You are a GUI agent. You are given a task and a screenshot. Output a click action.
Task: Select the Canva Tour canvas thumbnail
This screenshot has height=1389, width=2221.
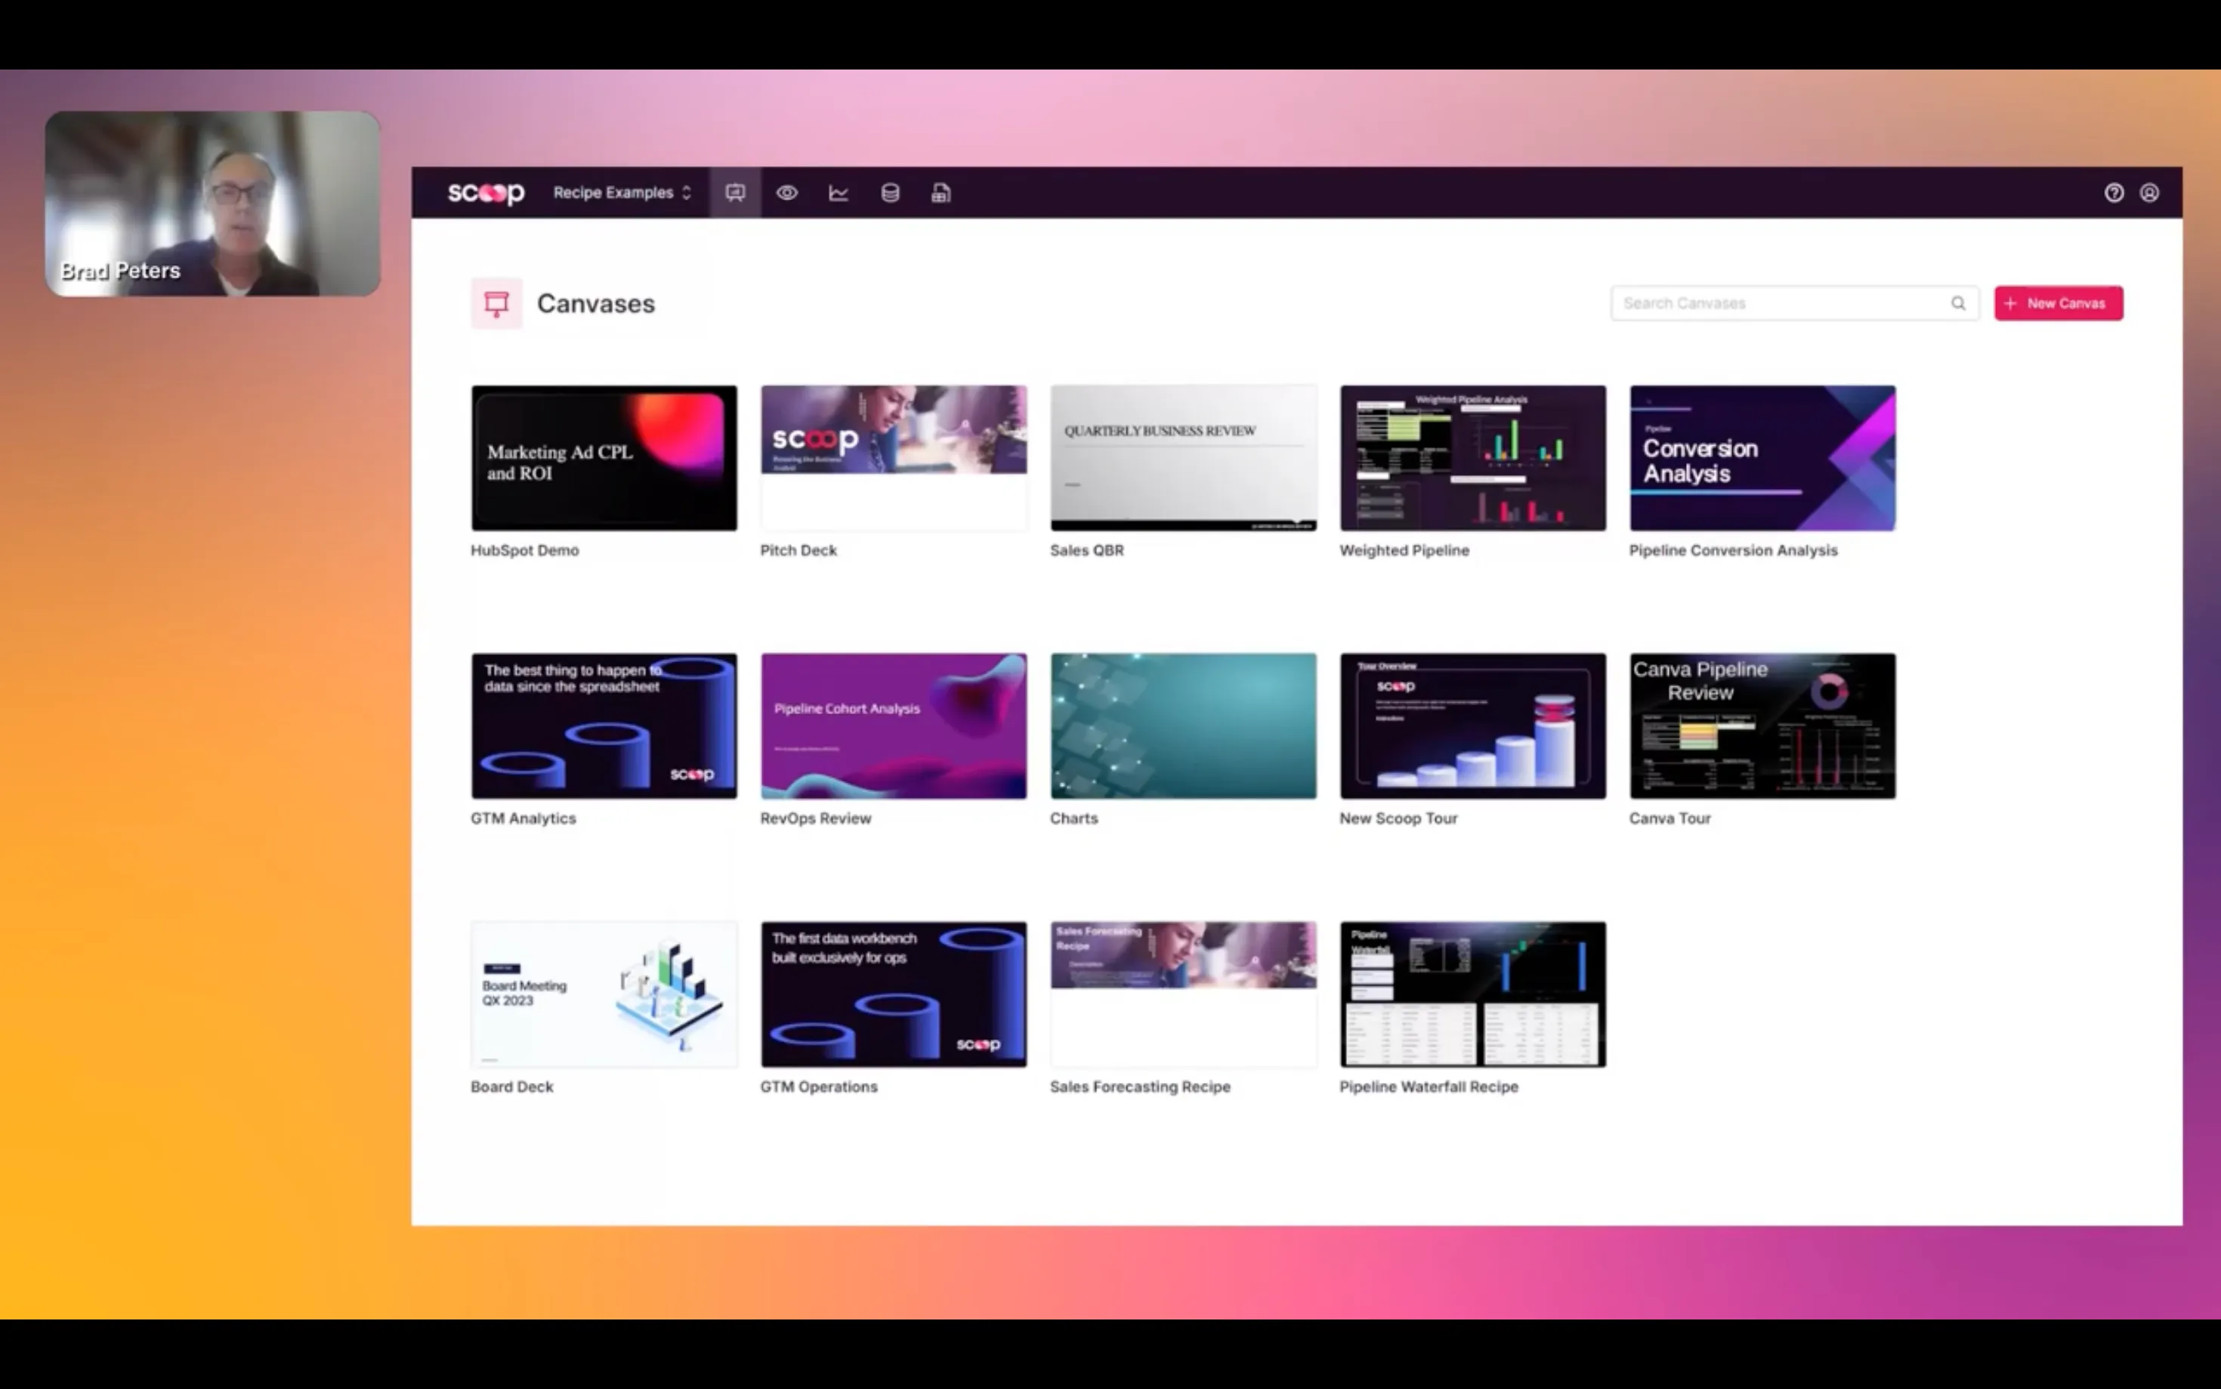coord(1762,725)
